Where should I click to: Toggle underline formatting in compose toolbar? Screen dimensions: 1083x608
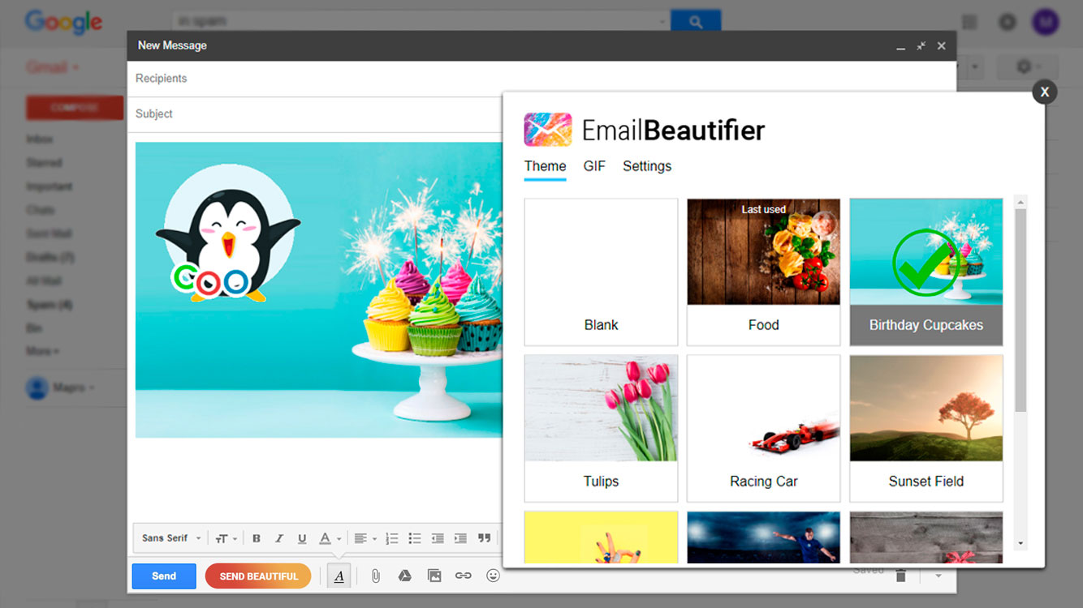click(x=302, y=538)
